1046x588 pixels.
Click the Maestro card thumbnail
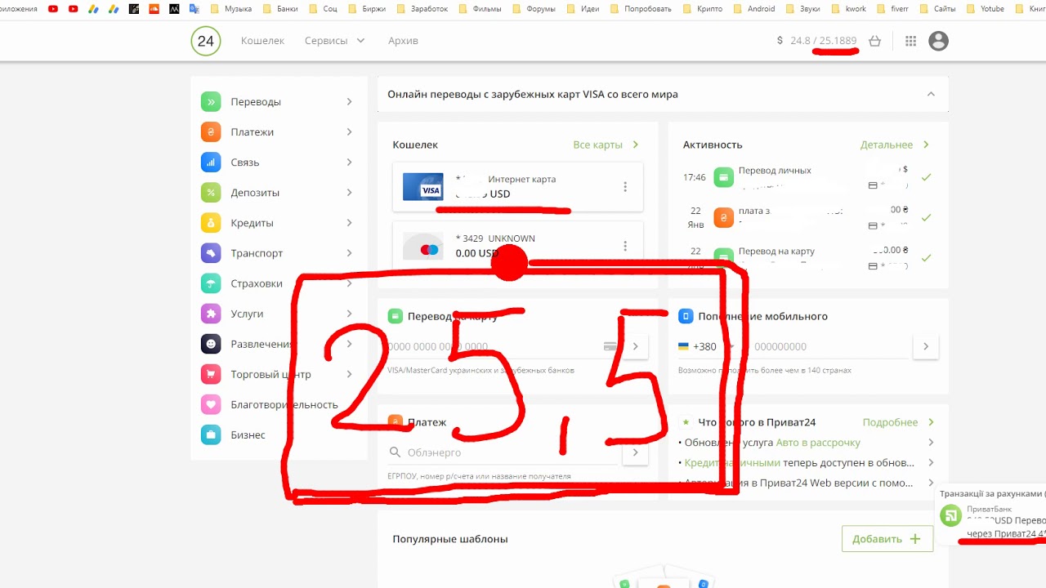pyautogui.click(x=423, y=246)
